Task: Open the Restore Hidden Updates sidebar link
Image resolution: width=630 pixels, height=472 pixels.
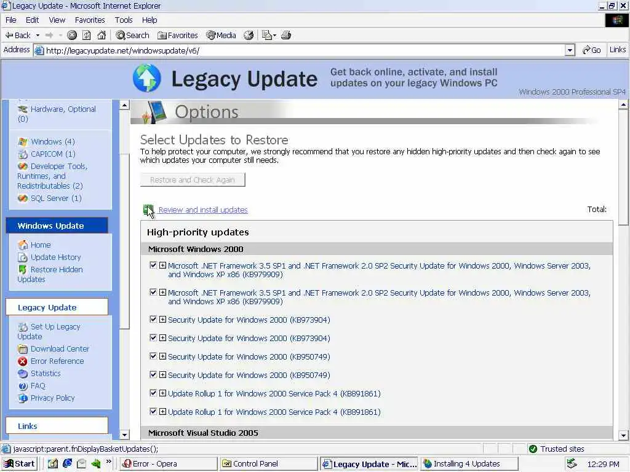Action: (x=50, y=274)
